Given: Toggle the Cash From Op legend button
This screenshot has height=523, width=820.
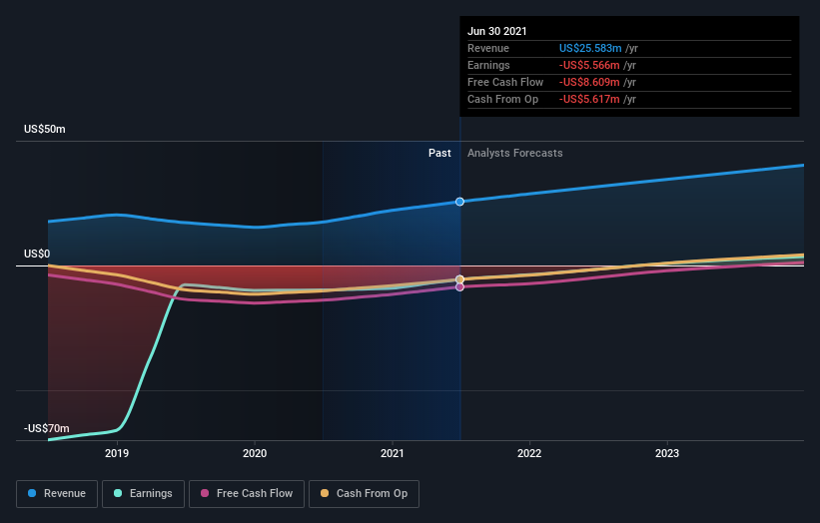Looking at the screenshot, I should (364, 494).
